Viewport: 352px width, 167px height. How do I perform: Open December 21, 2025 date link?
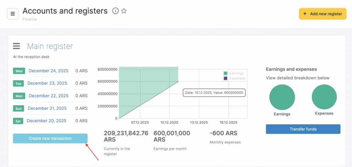tap(47, 108)
